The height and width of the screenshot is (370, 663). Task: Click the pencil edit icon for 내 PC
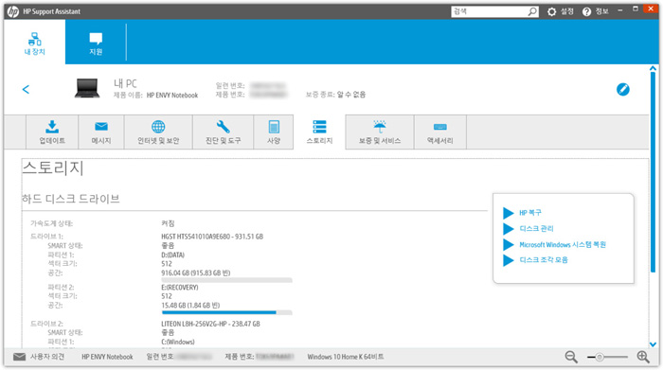623,89
